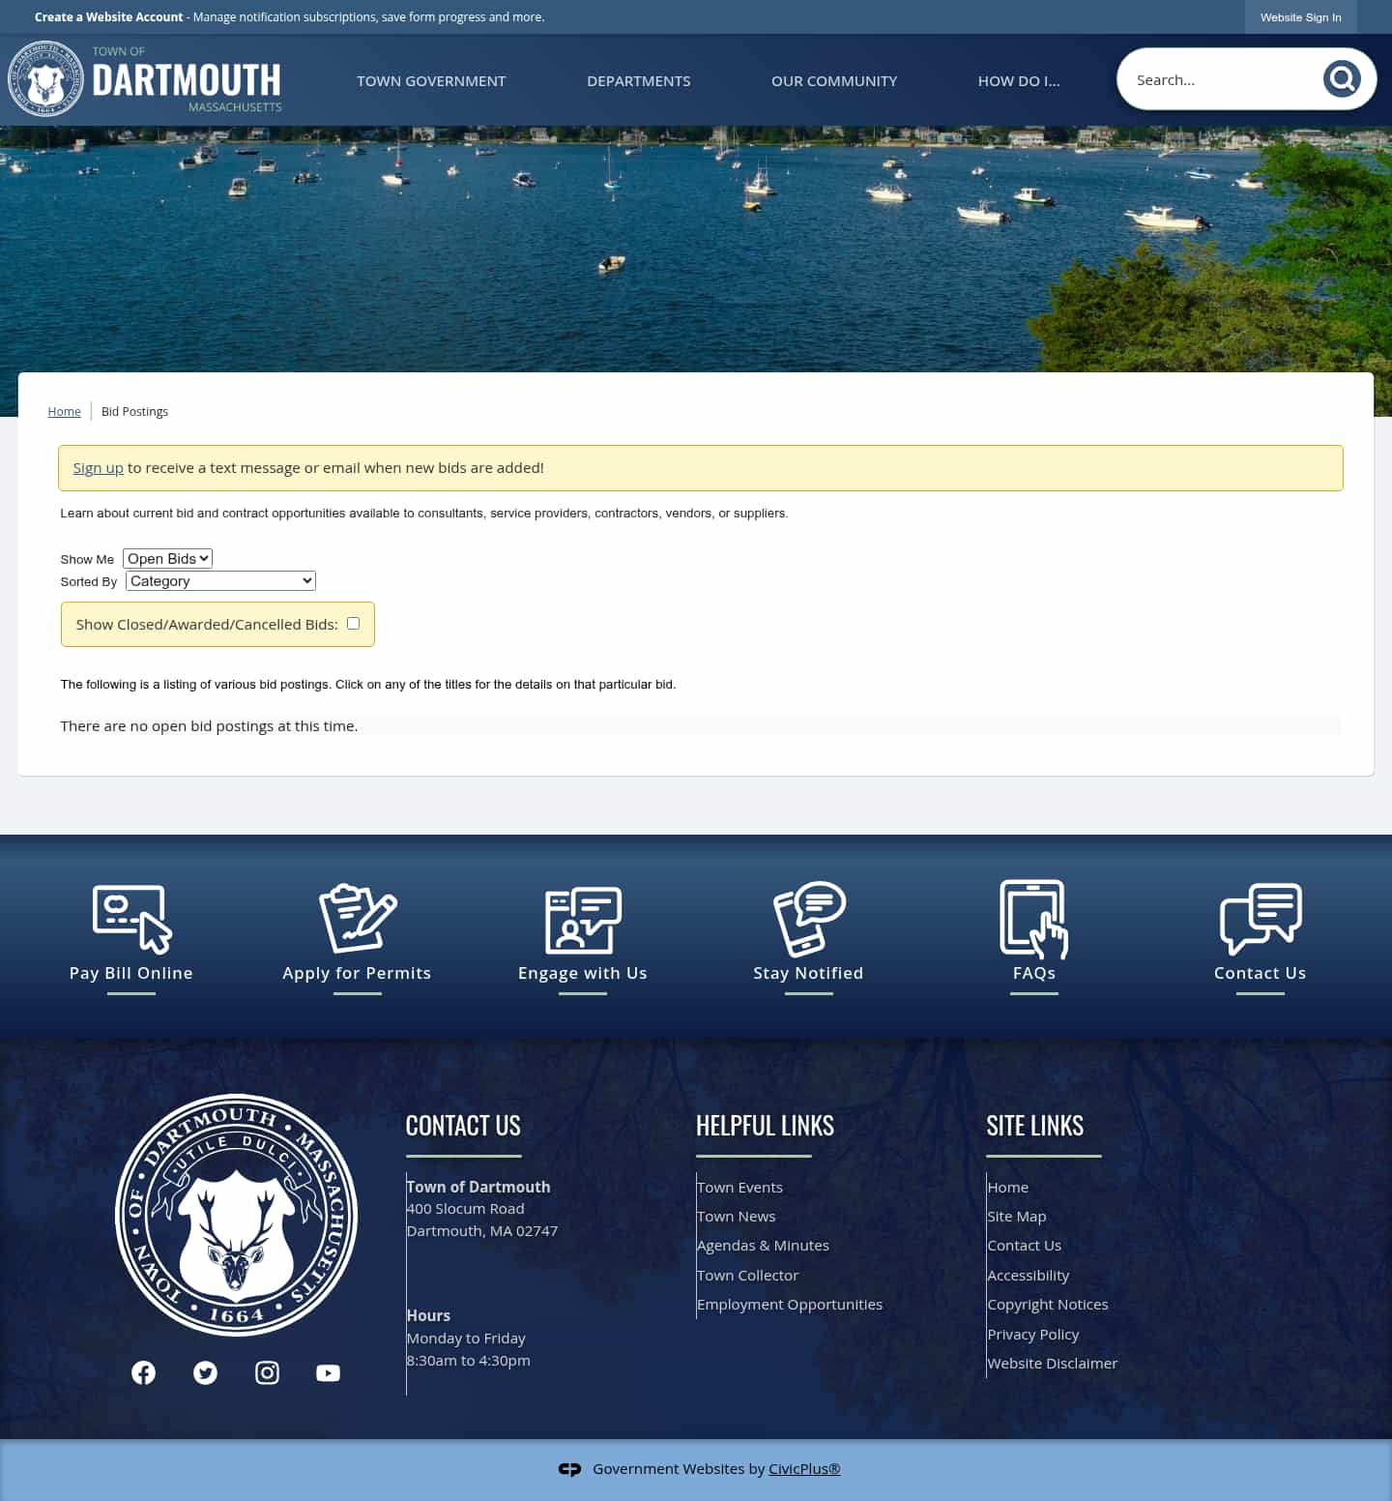Viewport: 1392px width, 1501px height.
Task: Click the Engage with Us icon
Action: 582,919
